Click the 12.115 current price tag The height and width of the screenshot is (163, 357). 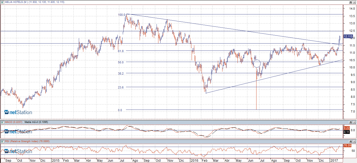(x=348, y=36)
